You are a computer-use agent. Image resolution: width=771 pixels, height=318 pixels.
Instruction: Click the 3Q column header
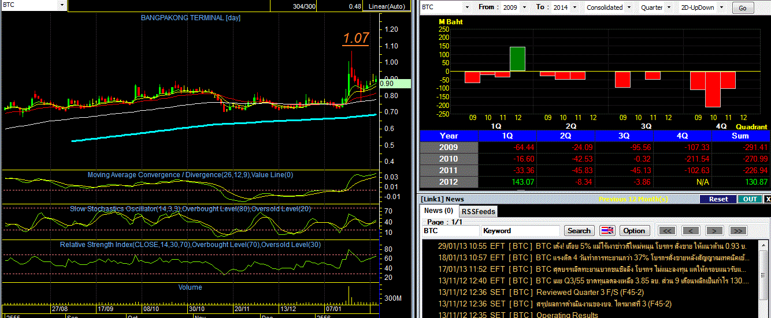tap(624, 136)
